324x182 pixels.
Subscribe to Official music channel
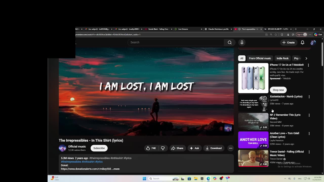click(x=99, y=148)
